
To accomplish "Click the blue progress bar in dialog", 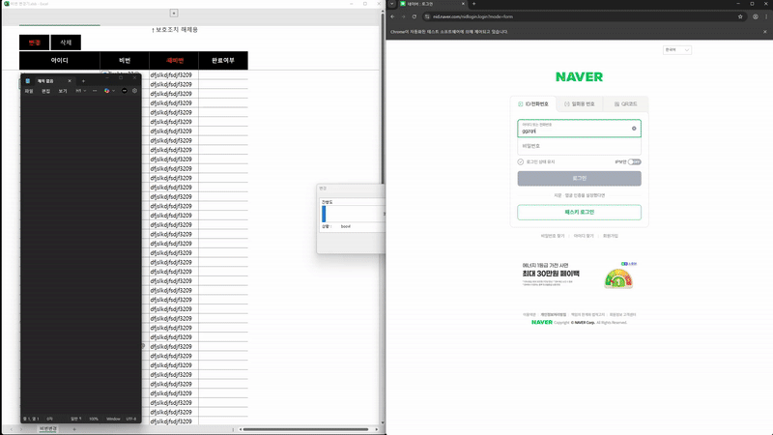I will point(324,214).
